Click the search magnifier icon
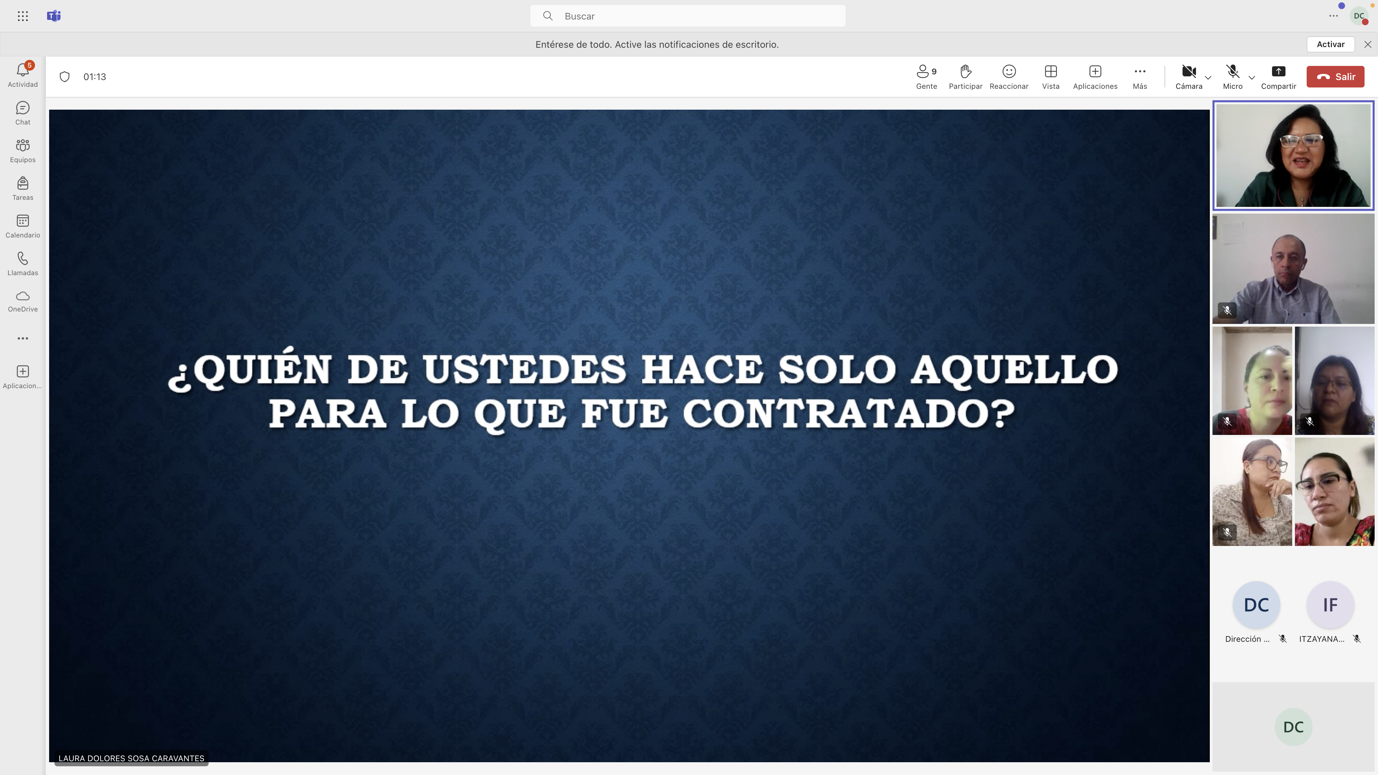Viewport: 1378px width, 775px height. pyautogui.click(x=548, y=16)
